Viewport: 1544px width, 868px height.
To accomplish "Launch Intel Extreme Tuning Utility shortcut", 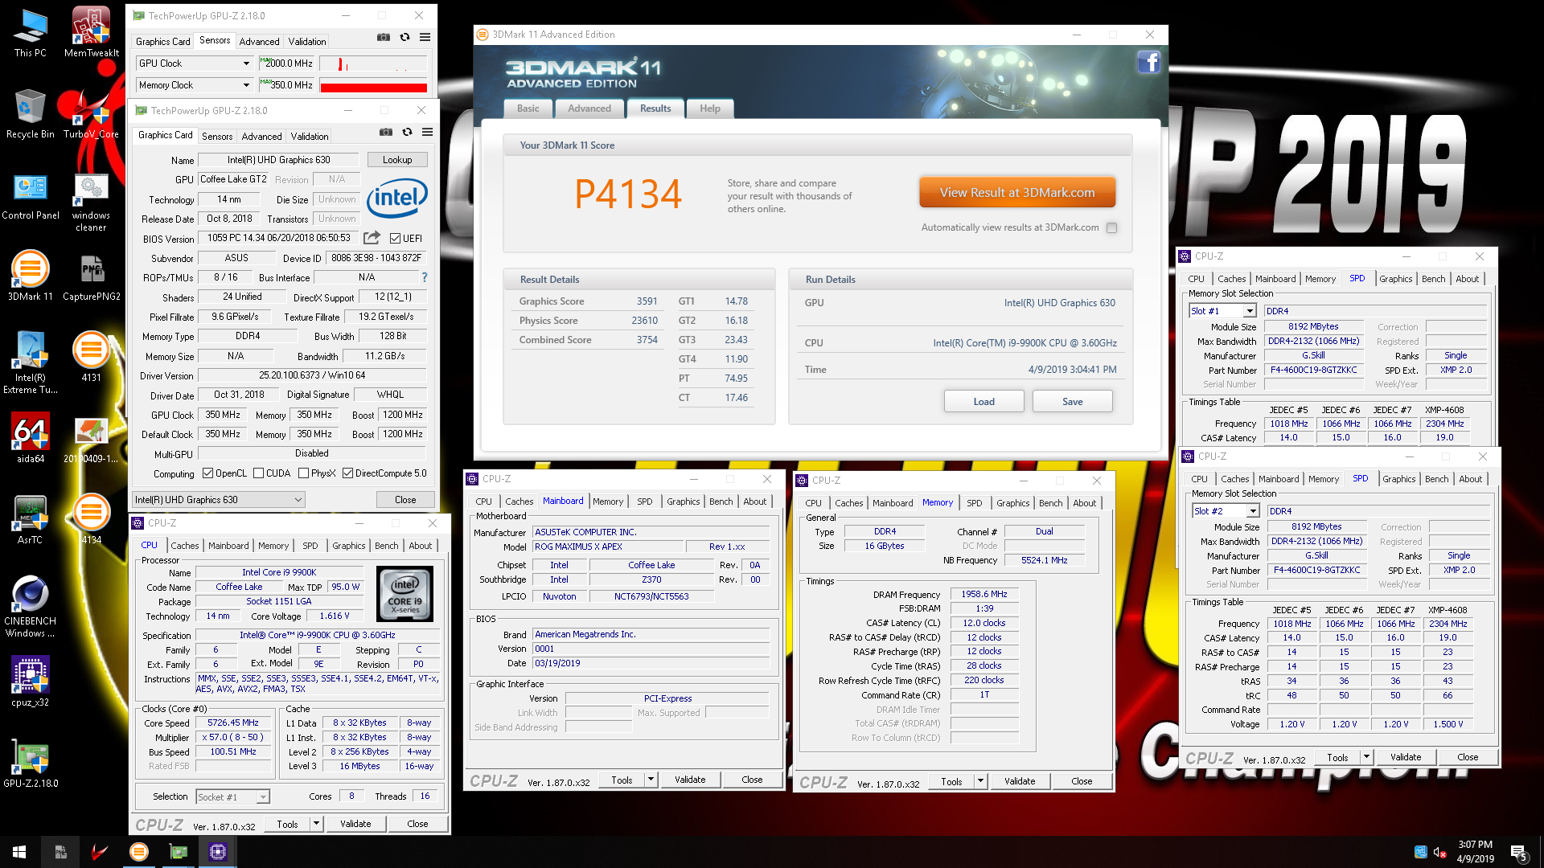I will (30, 362).
